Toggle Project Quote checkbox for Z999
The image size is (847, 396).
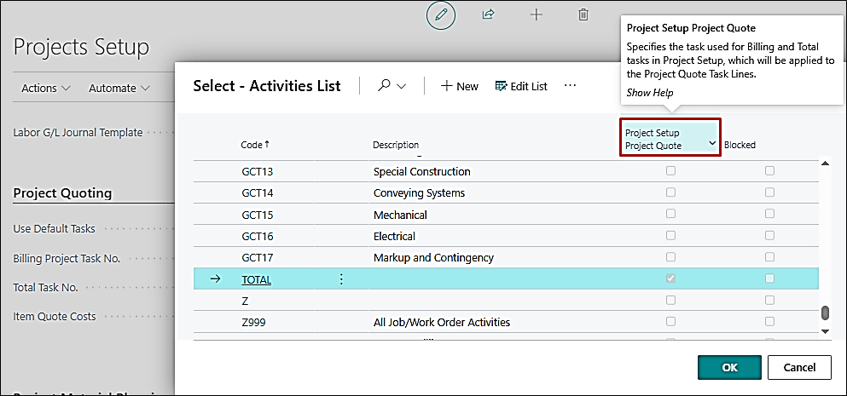670,322
